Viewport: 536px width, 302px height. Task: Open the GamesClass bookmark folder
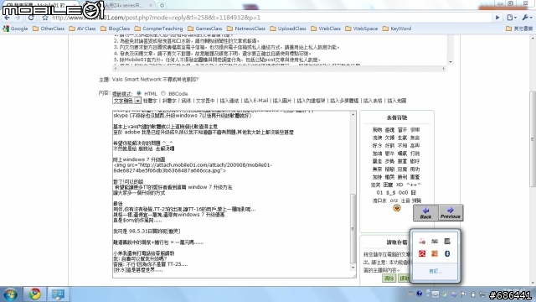[204, 29]
